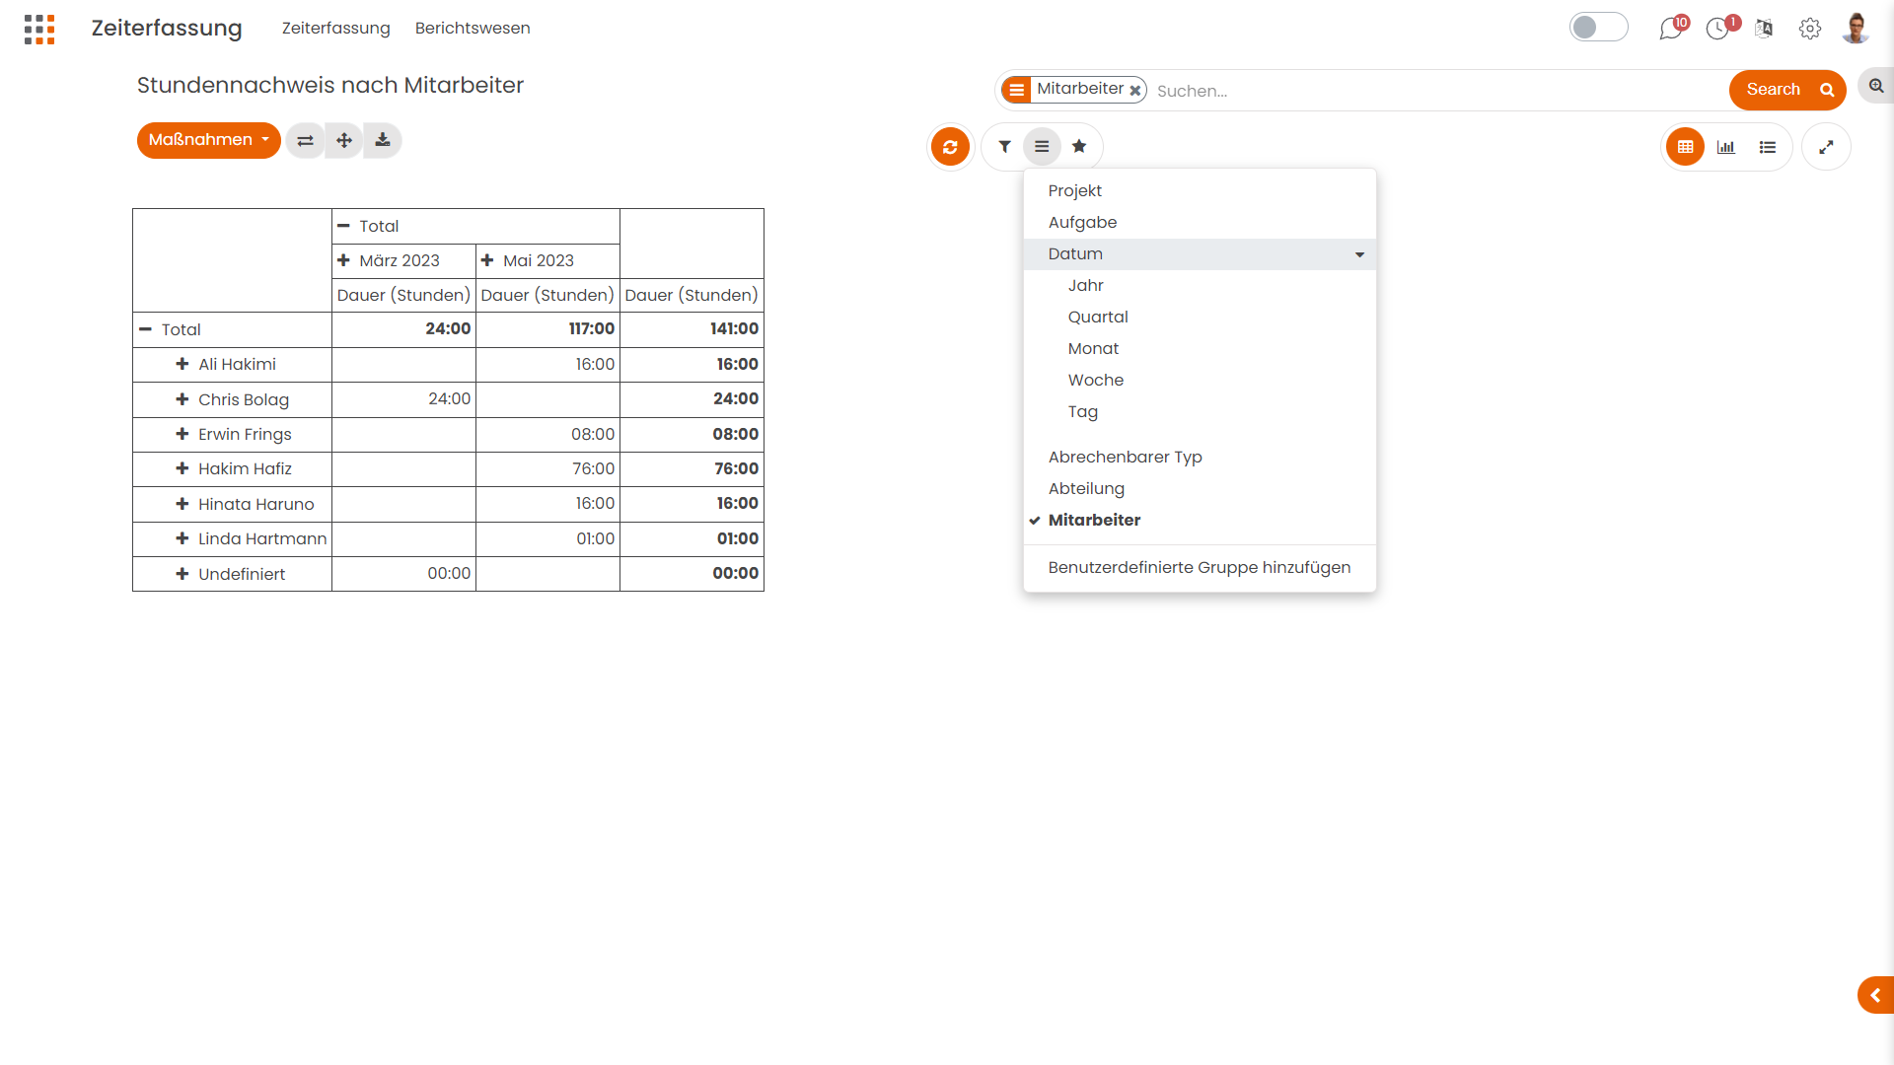
Task: Switch to pivot table view
Action: click(1686, 147)
